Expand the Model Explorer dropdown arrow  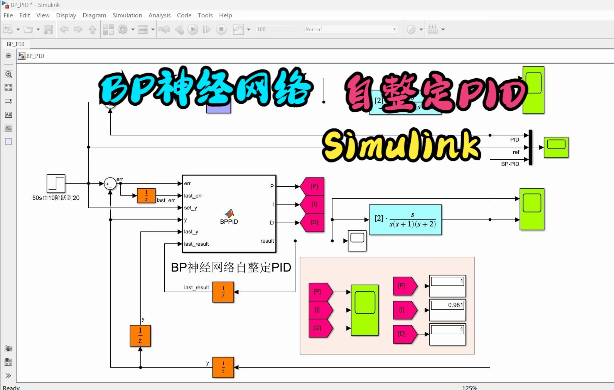153,29
